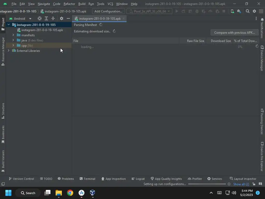This screenshot has width=265, height=199.
Task: Open App Quality Insights tool window
Action: (x=166, y=179)
